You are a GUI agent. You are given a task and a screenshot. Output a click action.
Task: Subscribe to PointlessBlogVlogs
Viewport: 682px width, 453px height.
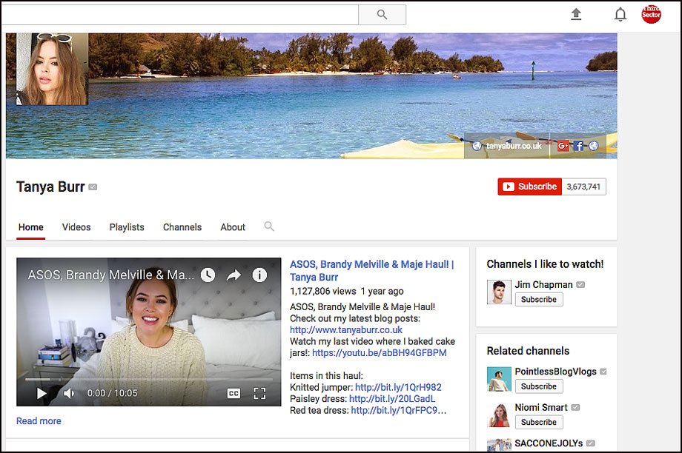click(539, 386)
